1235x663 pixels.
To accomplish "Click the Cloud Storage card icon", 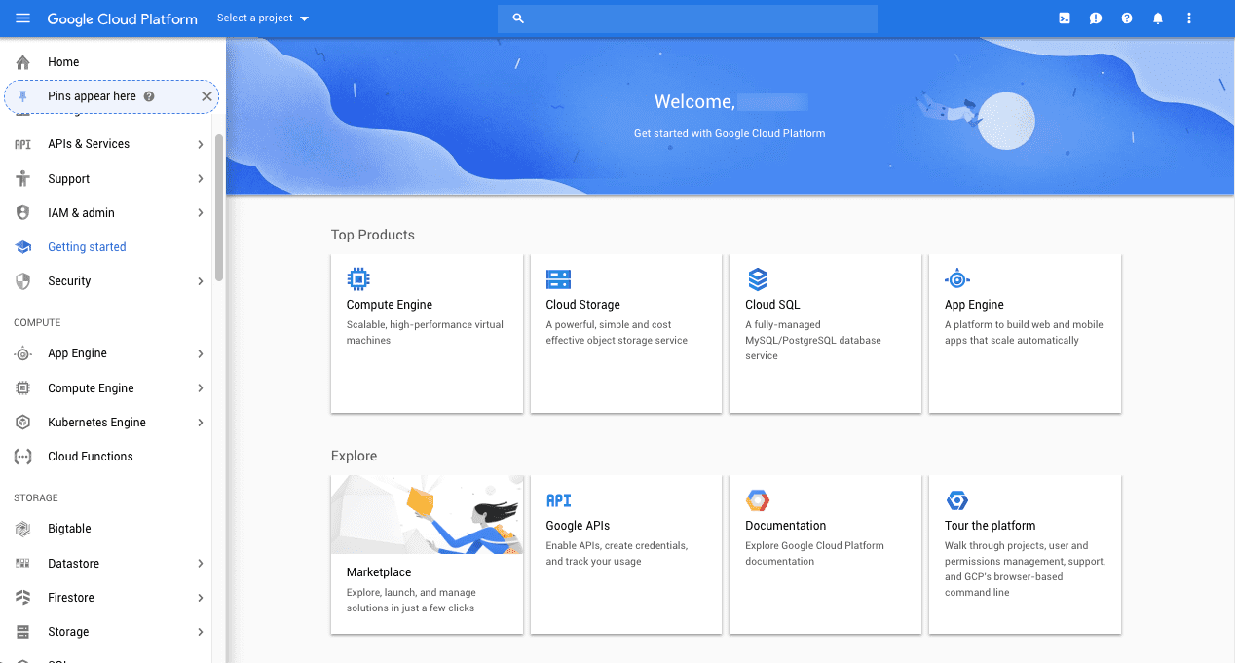I will pos(558,279).
